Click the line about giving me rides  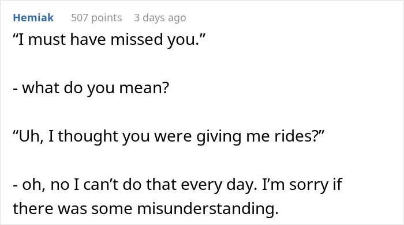(169, 136)
